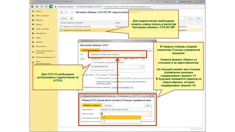Viewport: 235px width, 132px height.
Task: Click the СУЗ field with Обувной СУЗ
Action: [x=115, y=55]
